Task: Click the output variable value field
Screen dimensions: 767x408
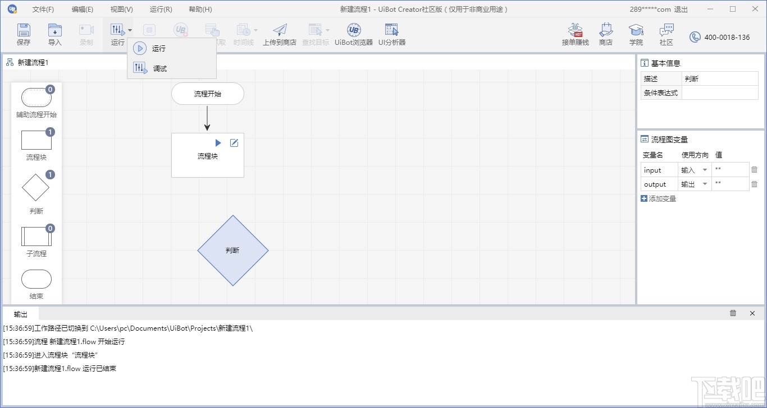Action: [x=731, y=184]
